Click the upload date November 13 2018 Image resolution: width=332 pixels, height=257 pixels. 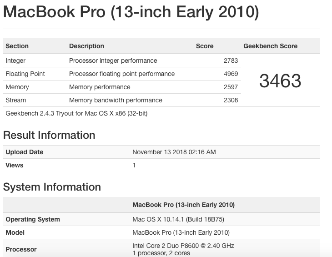point(174,152)
